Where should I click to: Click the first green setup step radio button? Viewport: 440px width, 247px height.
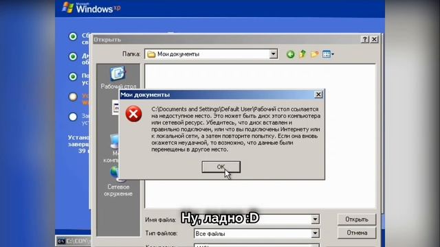click(x=73, y=36)
